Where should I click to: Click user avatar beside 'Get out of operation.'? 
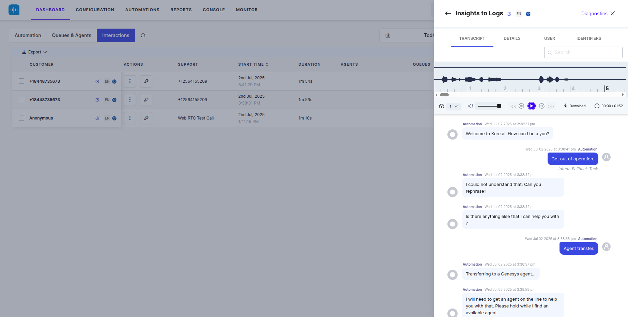pos(606,157)
